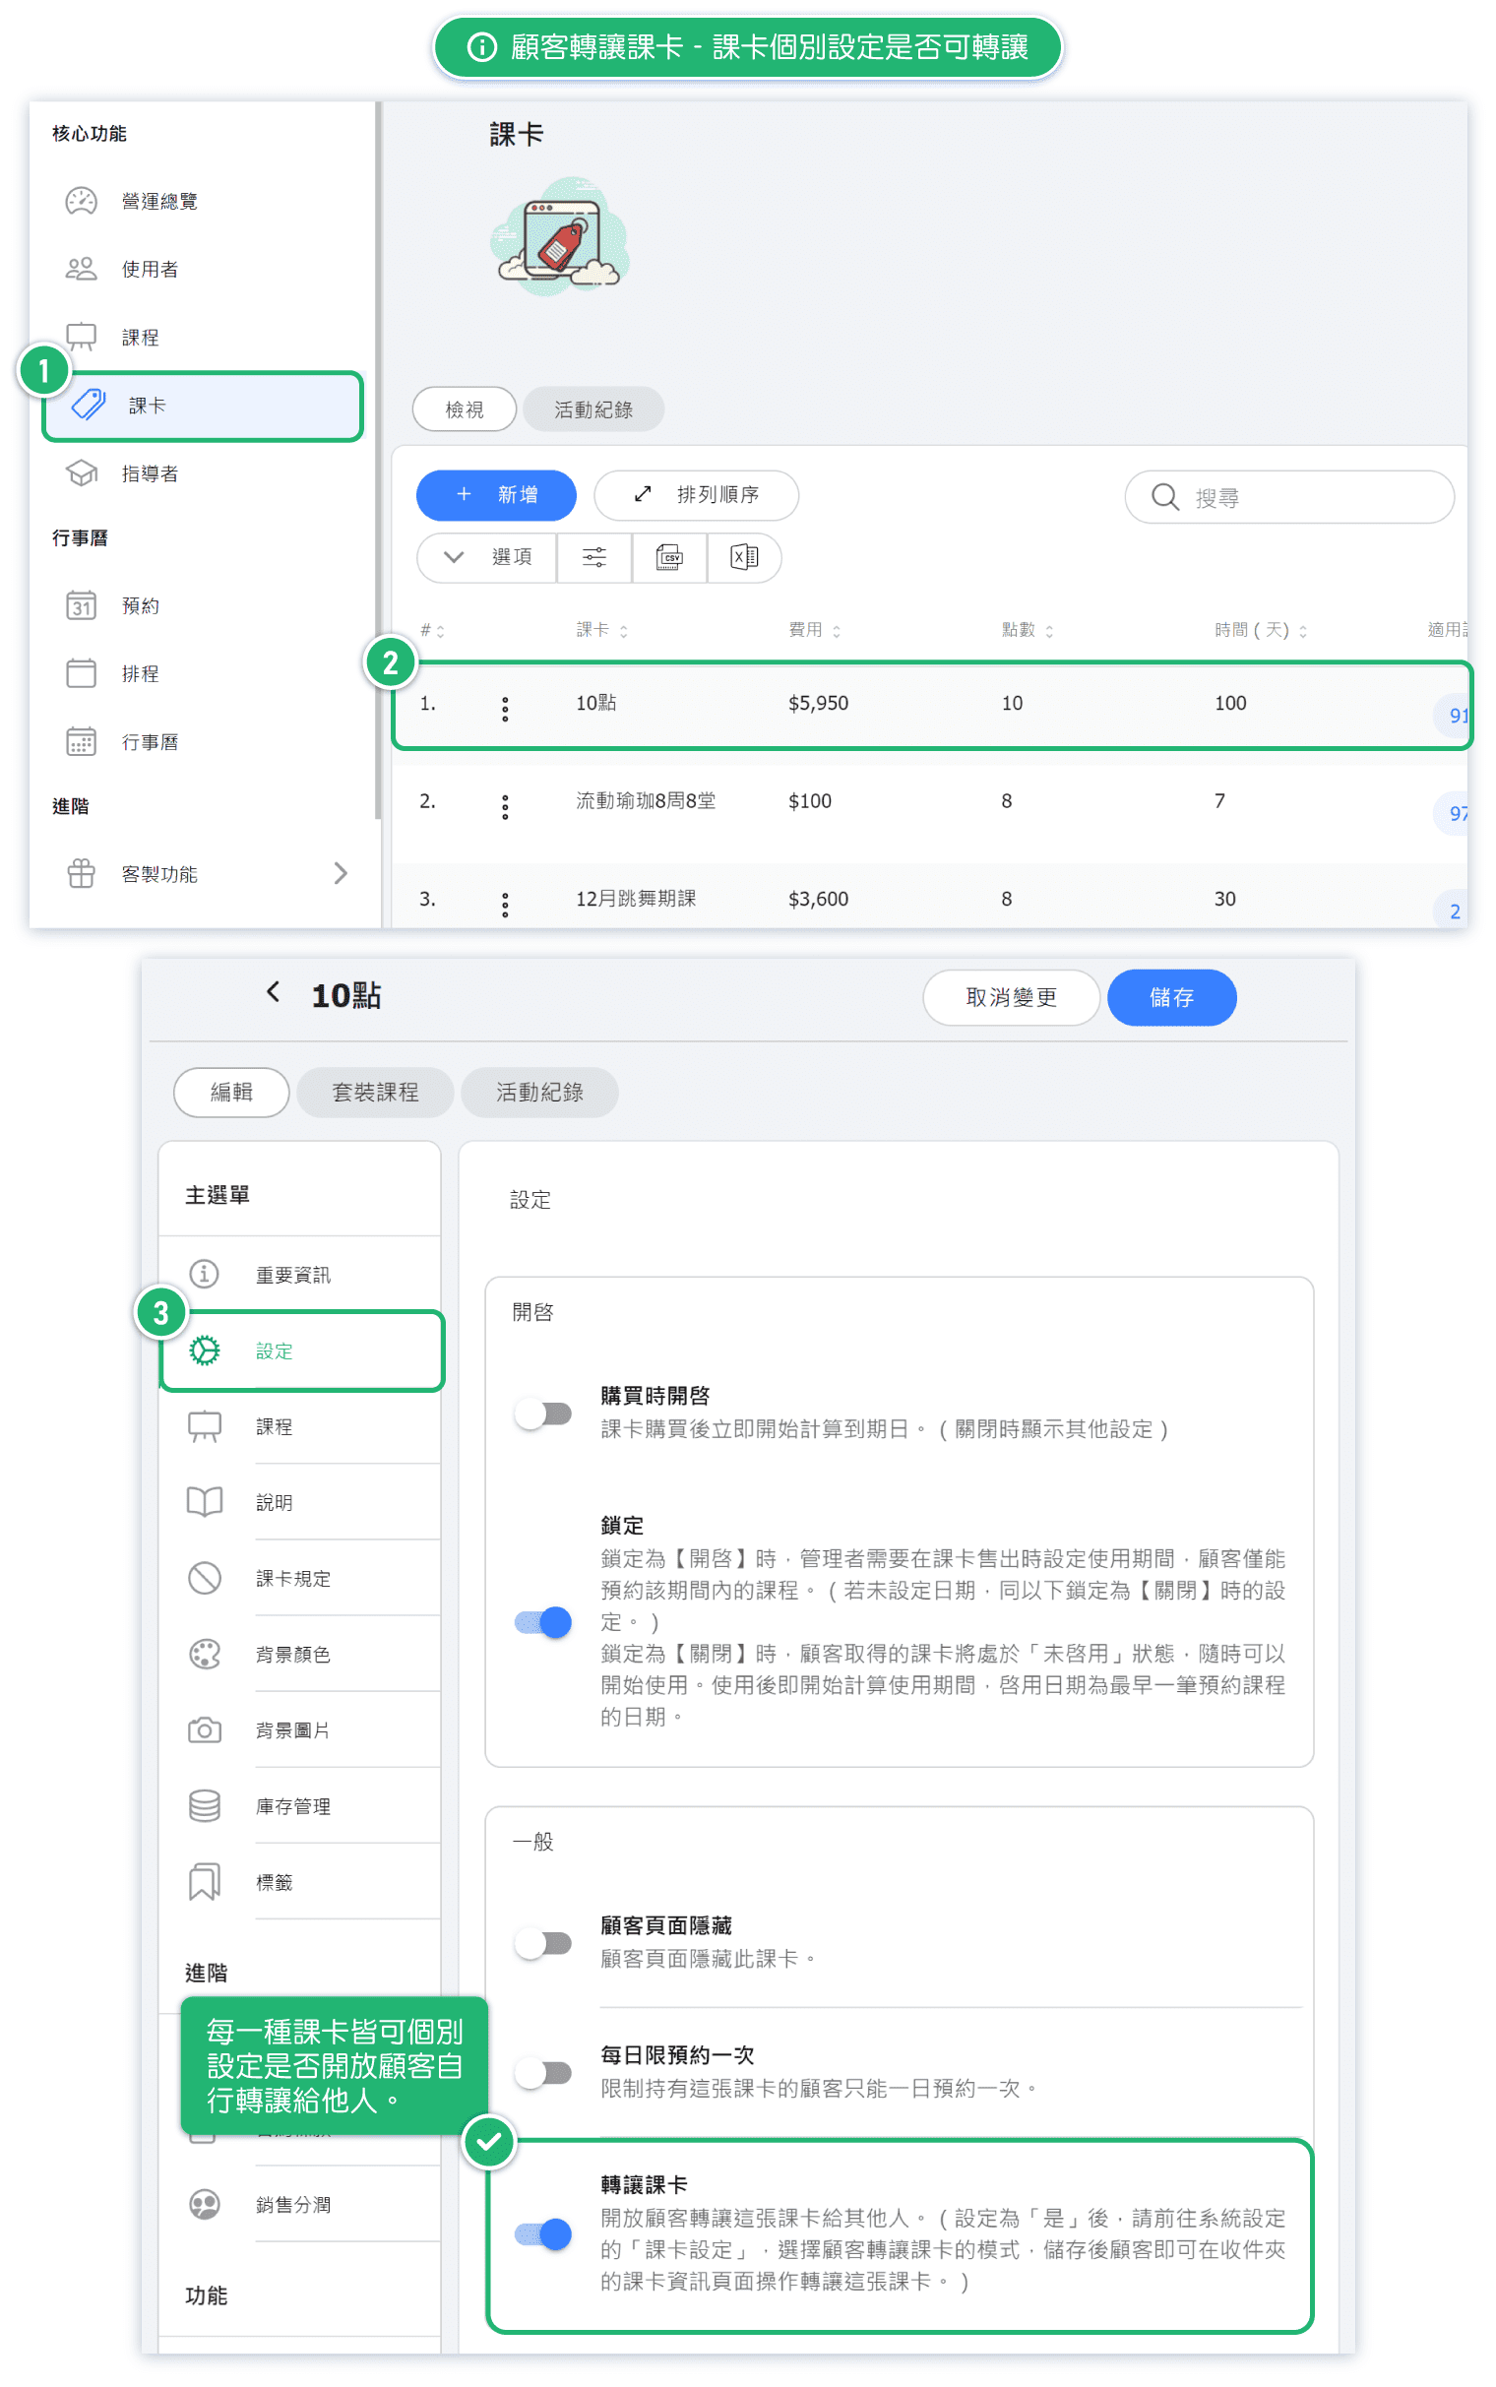Open 背景顏色 palette setting
1496x2387 pixels.
205,1654
